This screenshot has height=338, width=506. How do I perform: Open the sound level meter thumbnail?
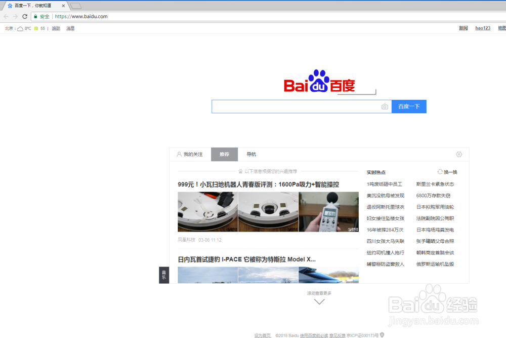point(328,212)
